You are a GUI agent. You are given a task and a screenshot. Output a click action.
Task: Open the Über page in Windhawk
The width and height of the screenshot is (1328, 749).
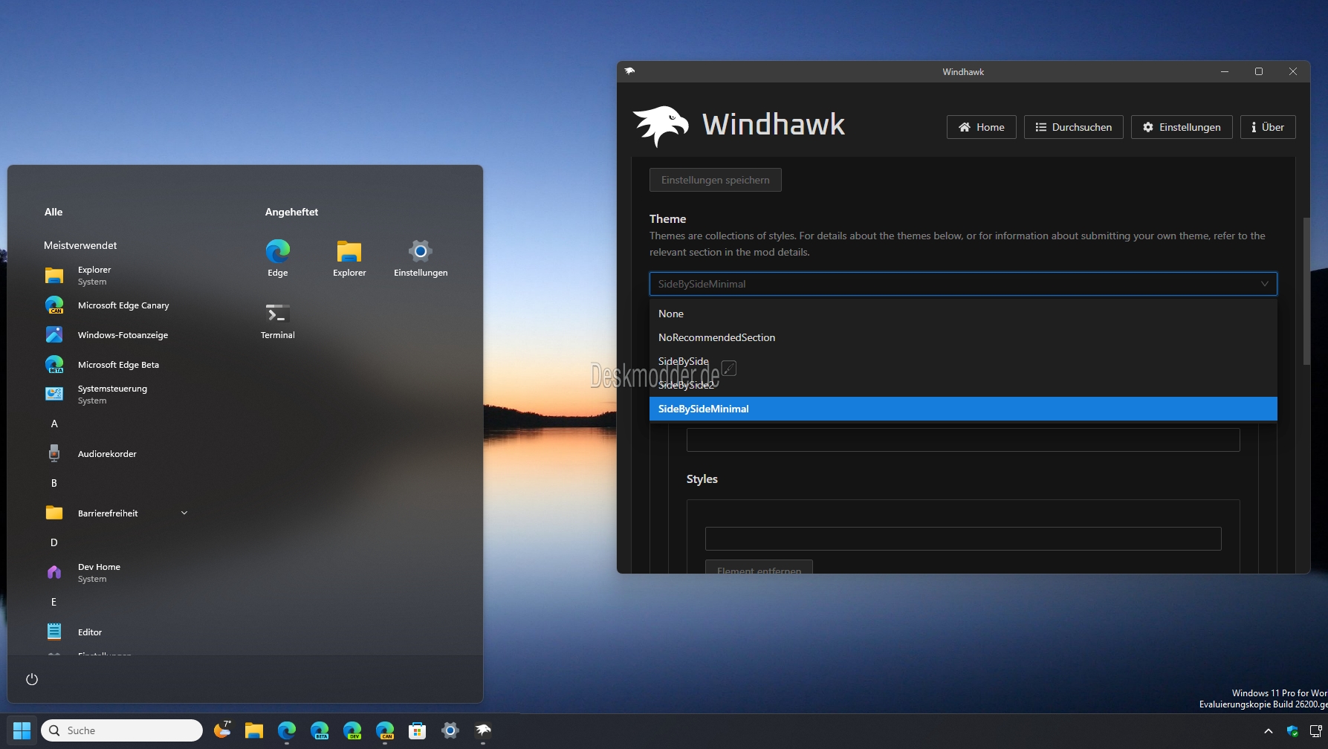tap(1268, 127)
